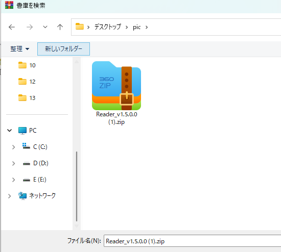The height and width of the screenshot is (252, 281).
Task: Click the folder icon in address bar
Action: (80, 27)
